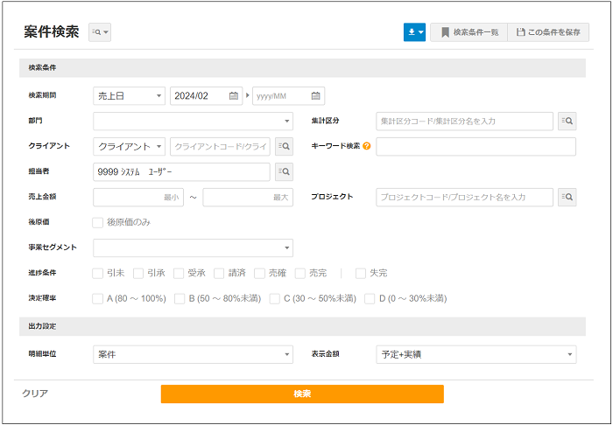Open the search menu icon beside 案件検索 title
Image resolution: width=613 pixels, height=425 pixels.
pos(100,32)
